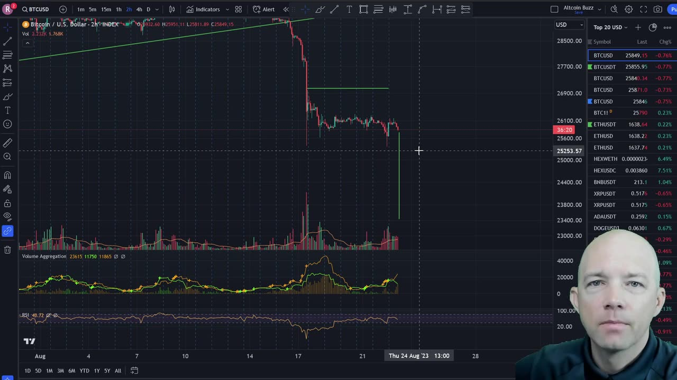The image size is (677, 380).
Task: Open the emoji icons tool in the left sidebar
Action: coord(7,124)
